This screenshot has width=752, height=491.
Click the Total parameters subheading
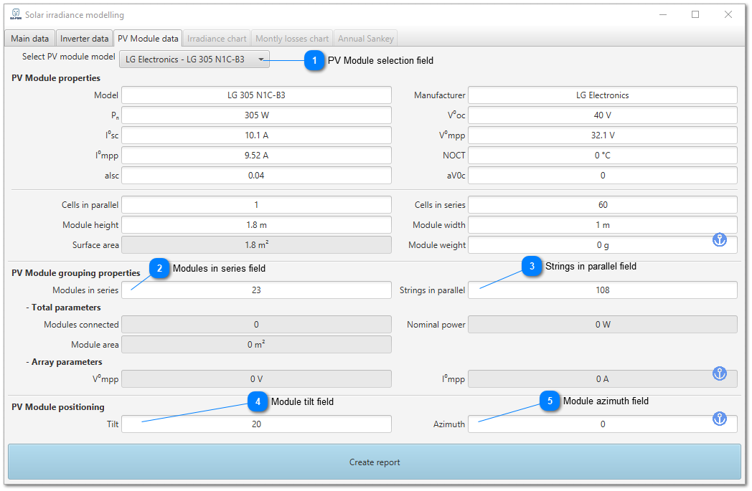63,308
